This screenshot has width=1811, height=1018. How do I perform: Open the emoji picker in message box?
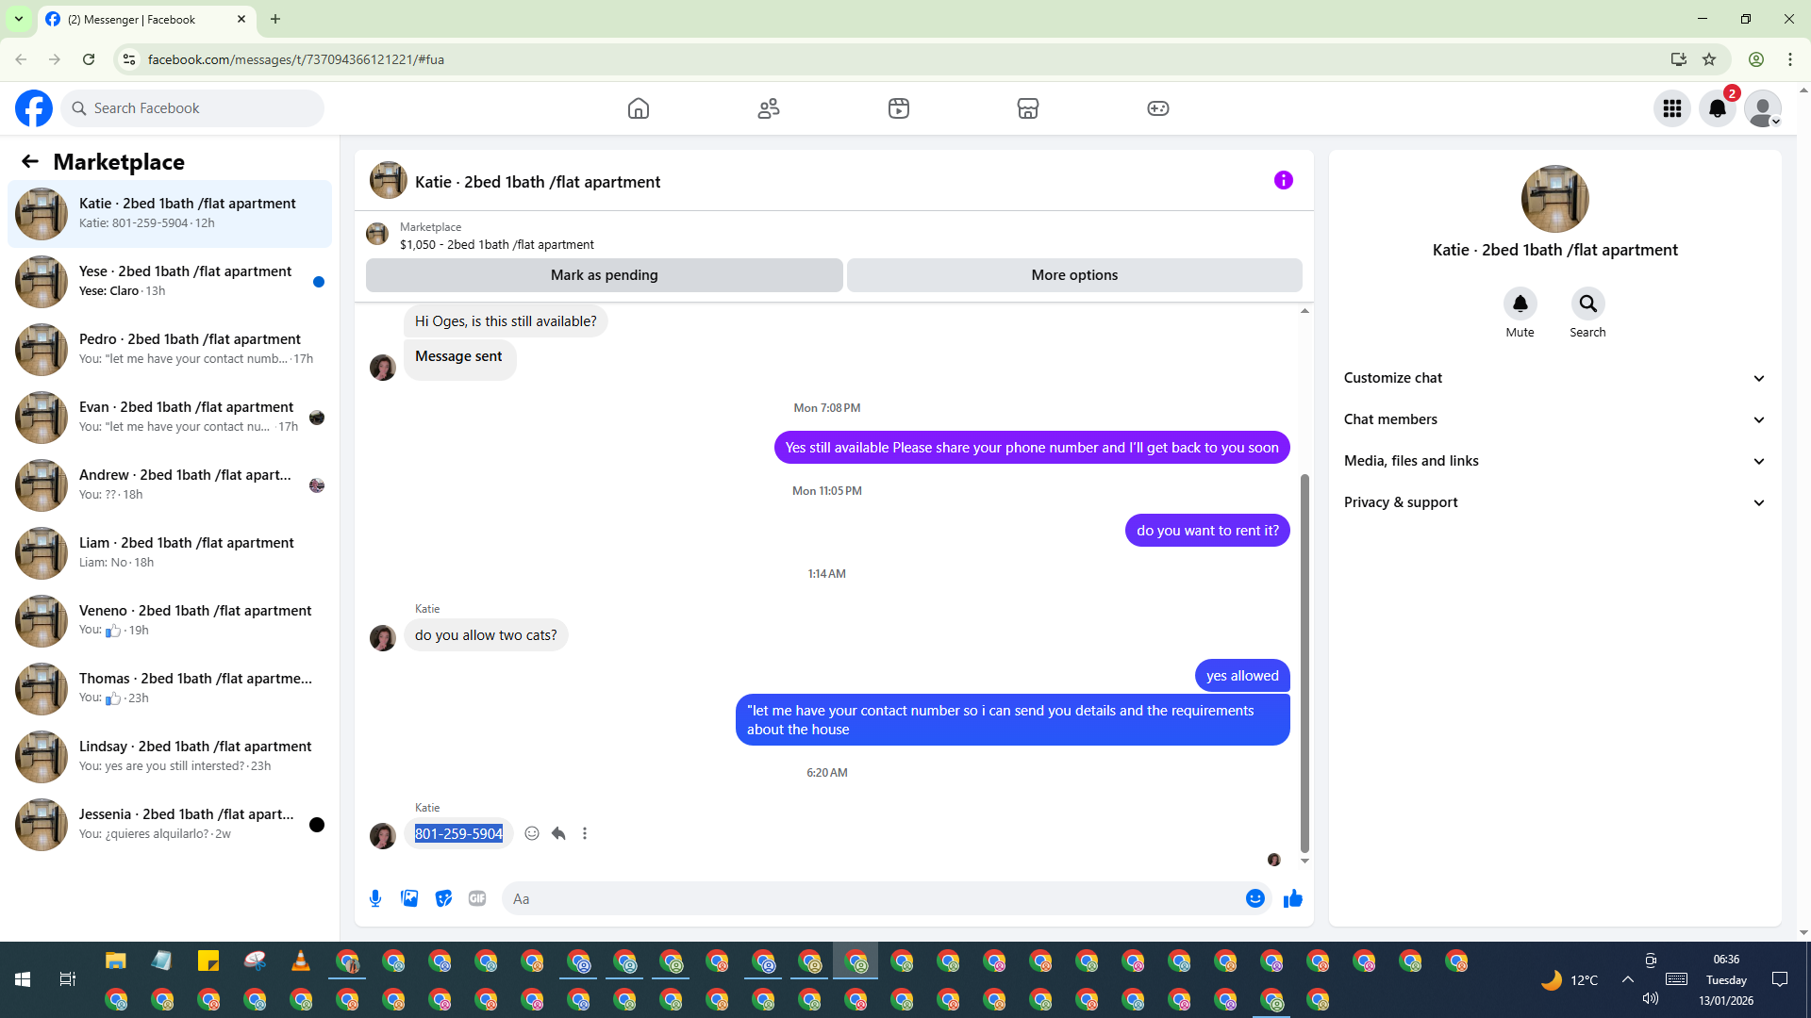tap(1254, 898)
